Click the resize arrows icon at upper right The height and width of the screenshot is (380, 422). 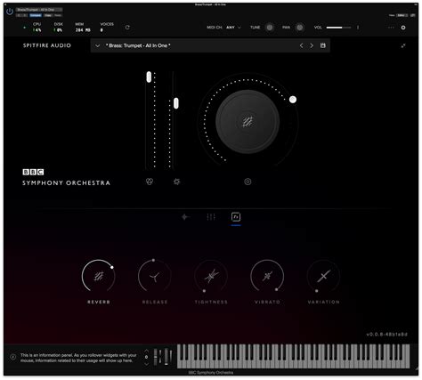pyautogui.click(x=403, y=45)
